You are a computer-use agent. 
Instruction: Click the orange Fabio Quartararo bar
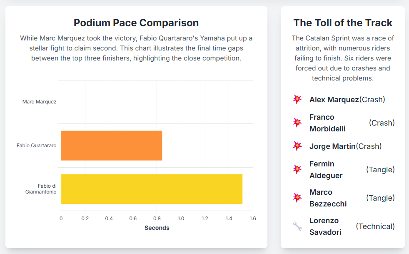click(x=111, y=146)
